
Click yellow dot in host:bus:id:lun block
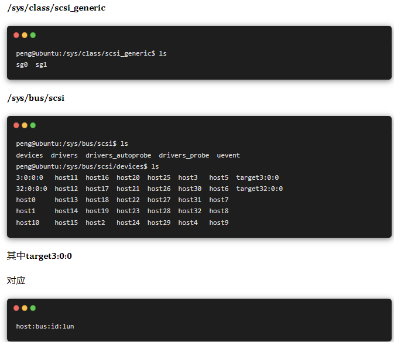(25, 308)
